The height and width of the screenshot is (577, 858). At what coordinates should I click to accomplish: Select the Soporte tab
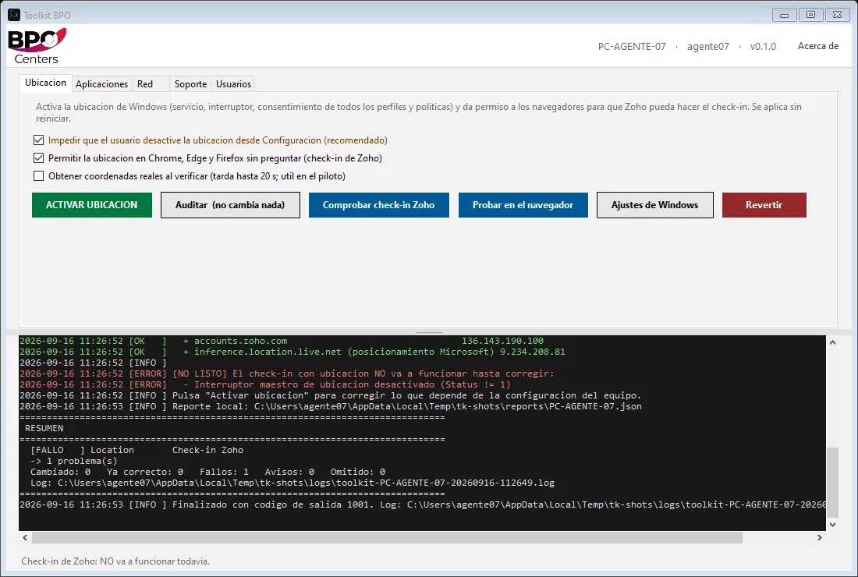(x=190, y=83)
